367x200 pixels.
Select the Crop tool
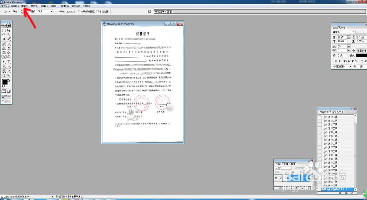point(4,39)
